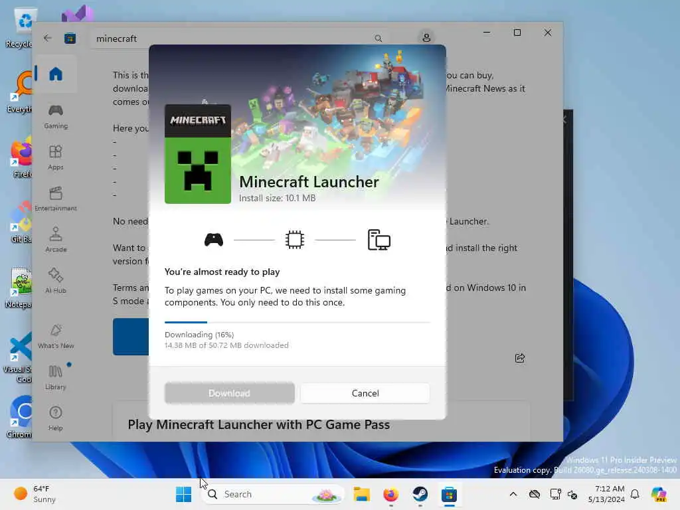
Task: Open the Arcade section in sidebar
Action: pyautogui.click(x=56, y=240)
